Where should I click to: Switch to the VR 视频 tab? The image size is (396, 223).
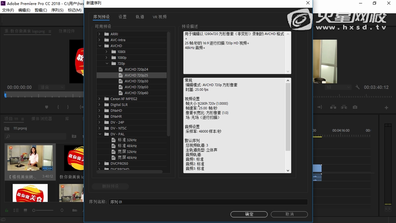[159, 17]
